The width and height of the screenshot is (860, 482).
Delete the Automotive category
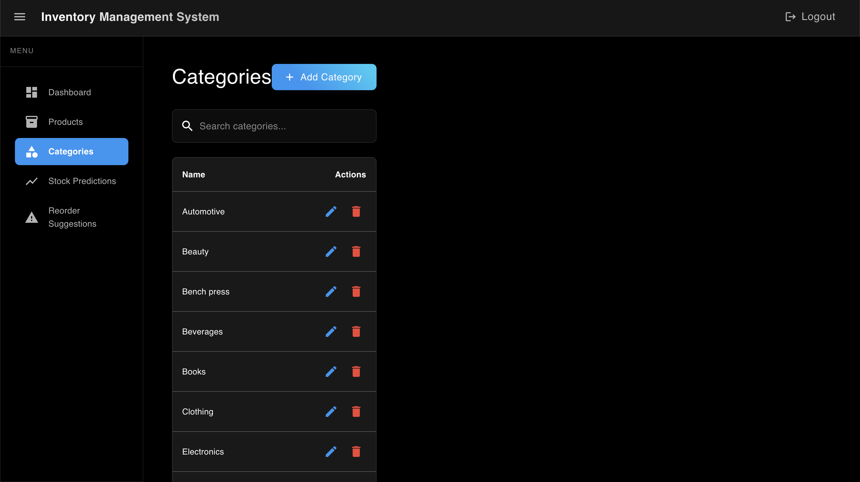[356, 211]
